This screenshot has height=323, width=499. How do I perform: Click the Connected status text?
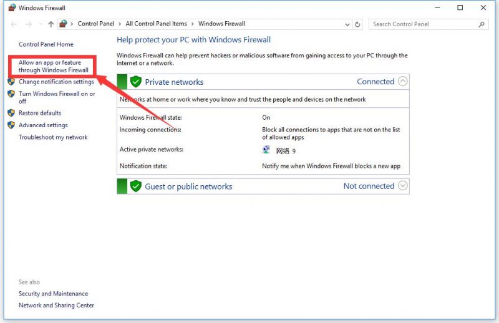click(375, 82)
